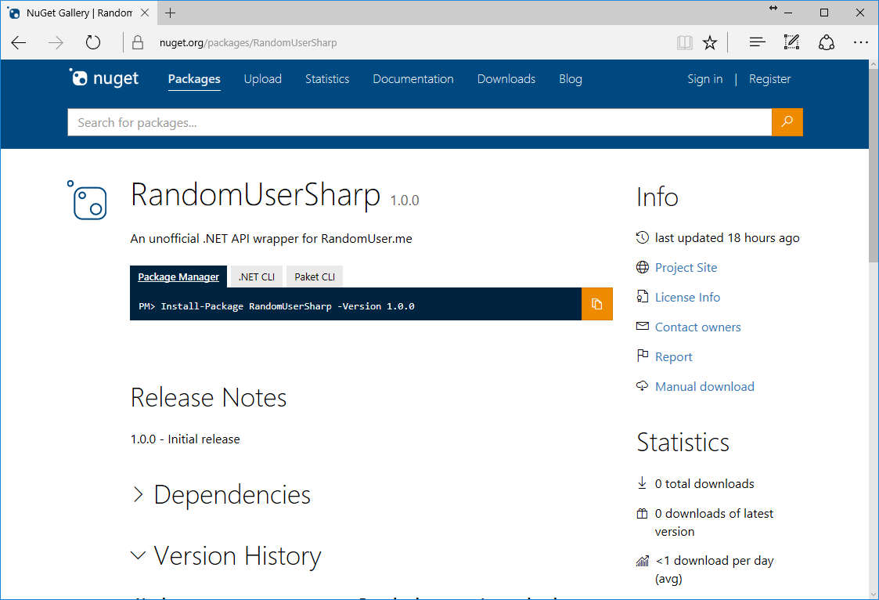The image size is (879, 600).
Task: Open the Project Site link
Action: coord(686,268)
